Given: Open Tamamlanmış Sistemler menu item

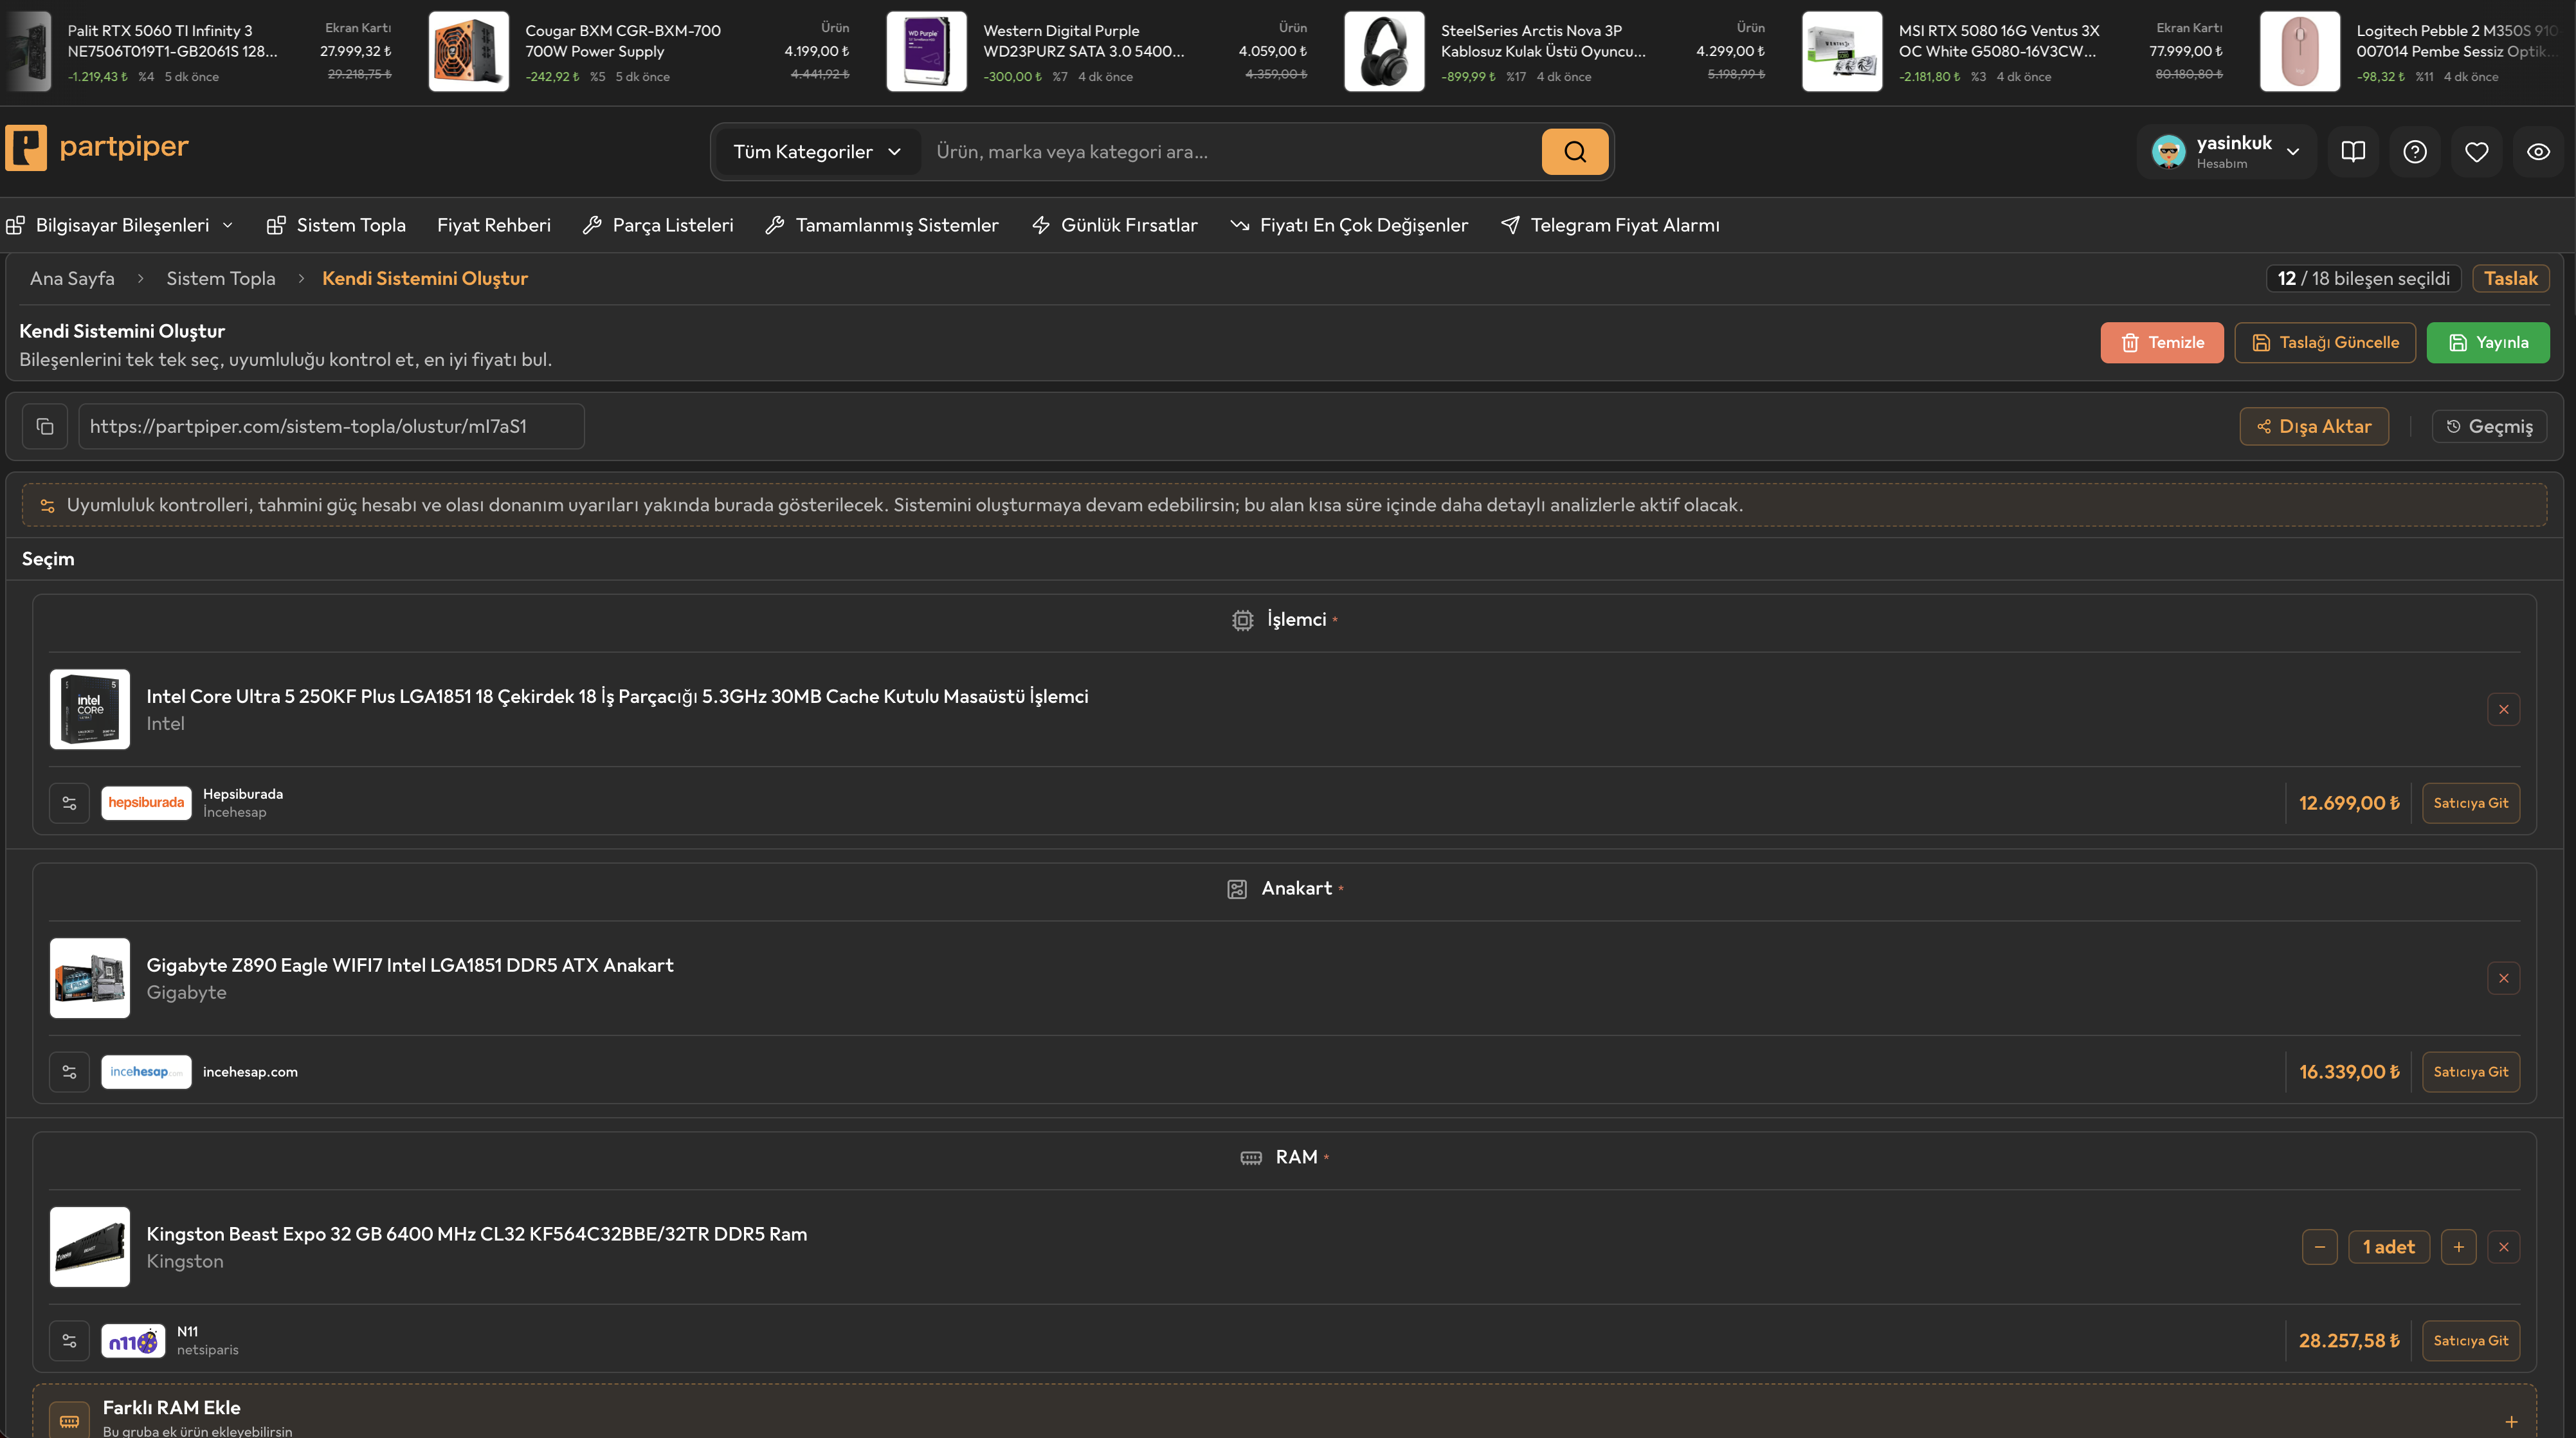Looking at the screenshot, I should point(882,225).
